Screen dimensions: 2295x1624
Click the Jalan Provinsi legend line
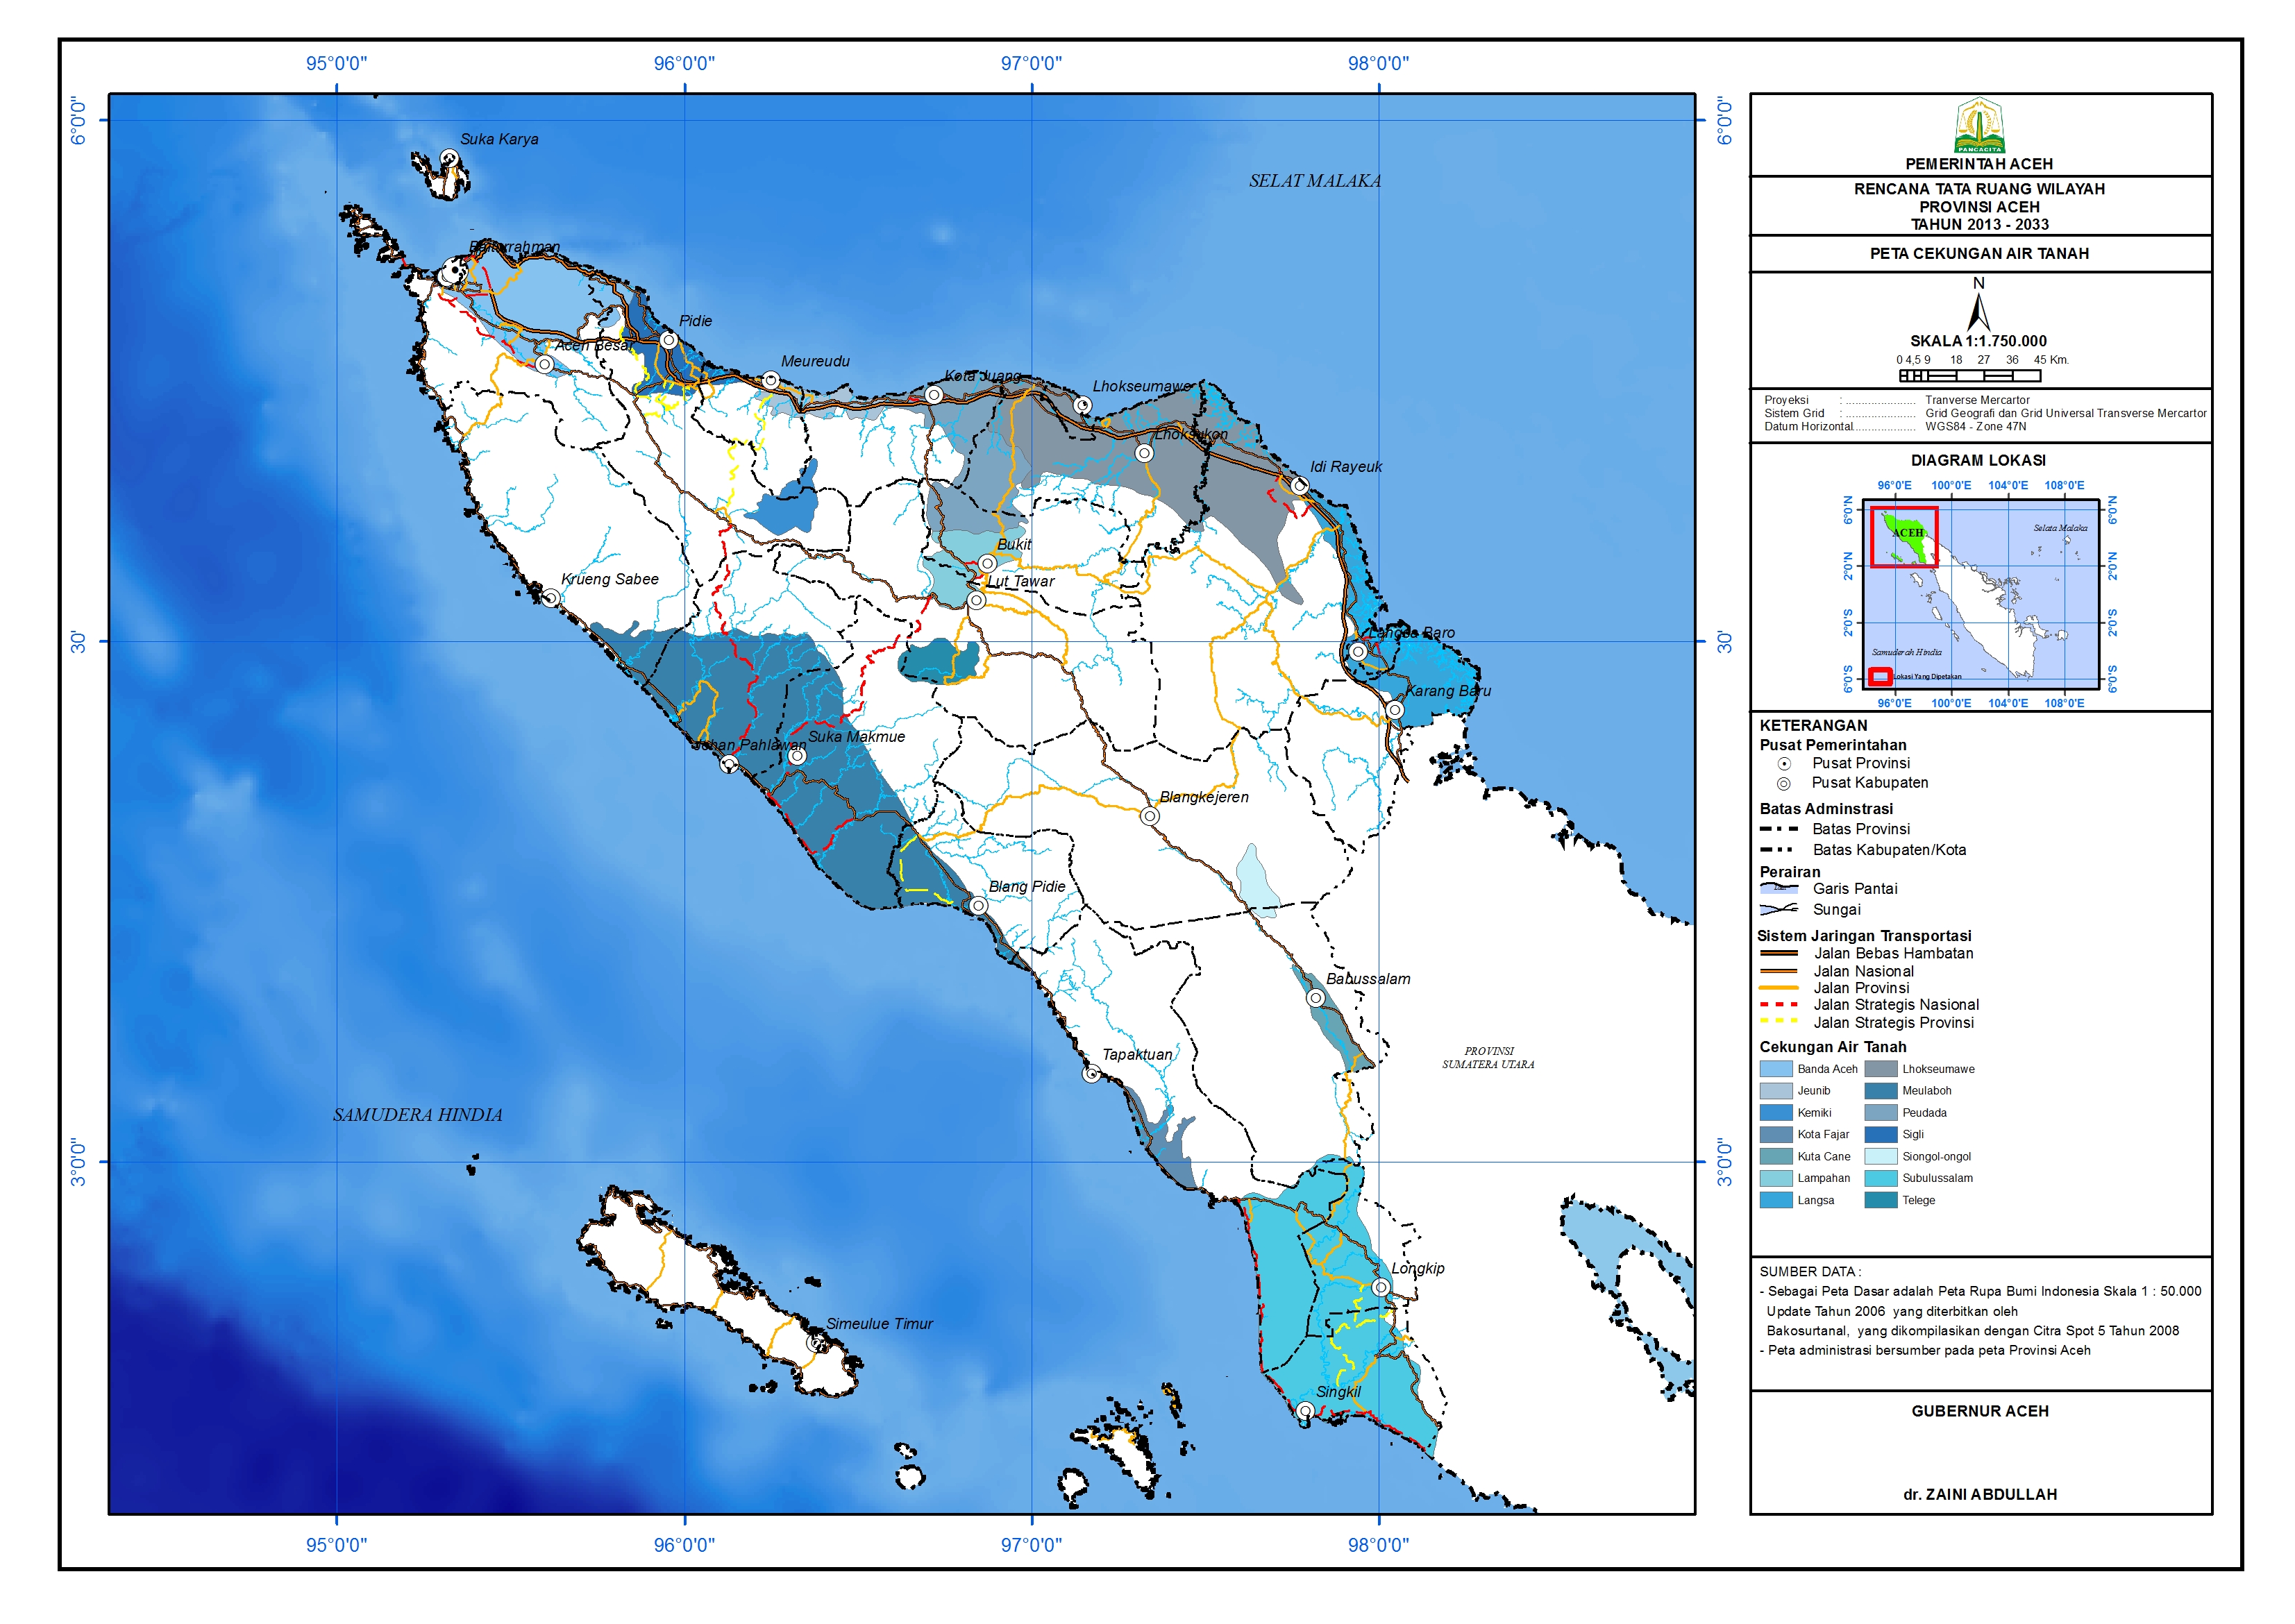tap(1779, 988)
